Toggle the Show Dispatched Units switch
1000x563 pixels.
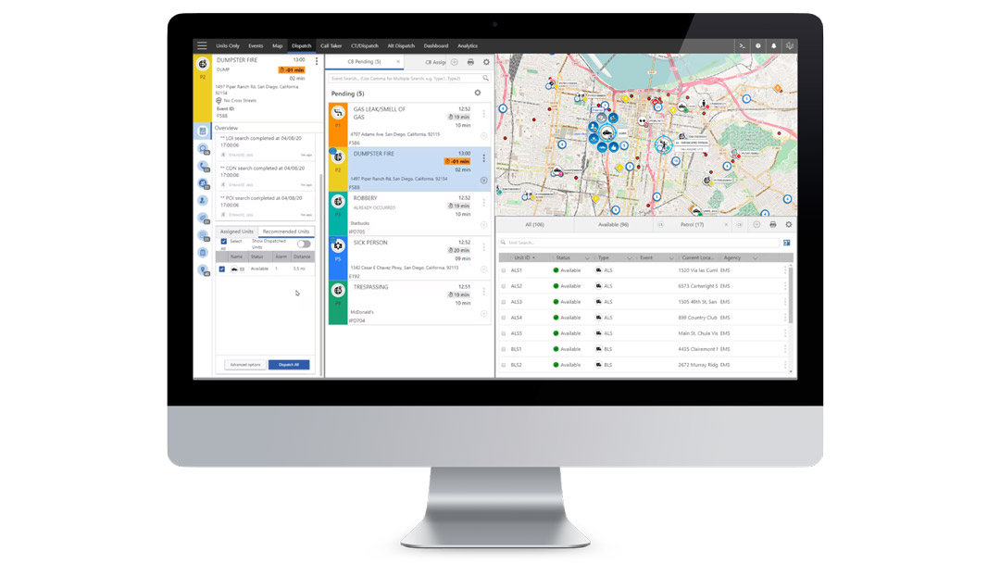coord(304,244)
